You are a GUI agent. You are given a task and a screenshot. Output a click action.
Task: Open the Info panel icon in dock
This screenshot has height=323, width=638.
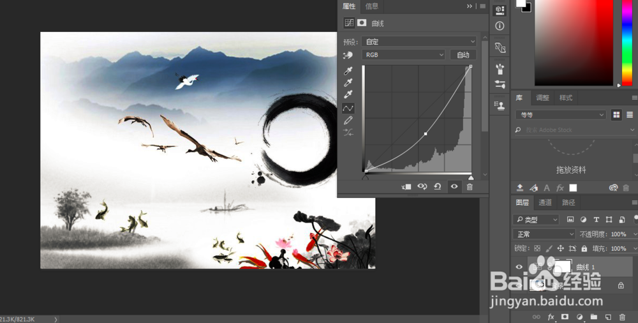pos(500,26)
